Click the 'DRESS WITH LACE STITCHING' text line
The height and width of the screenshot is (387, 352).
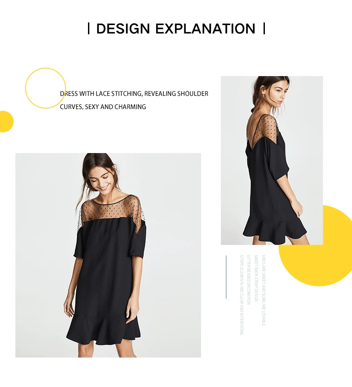tap(134, 94)
